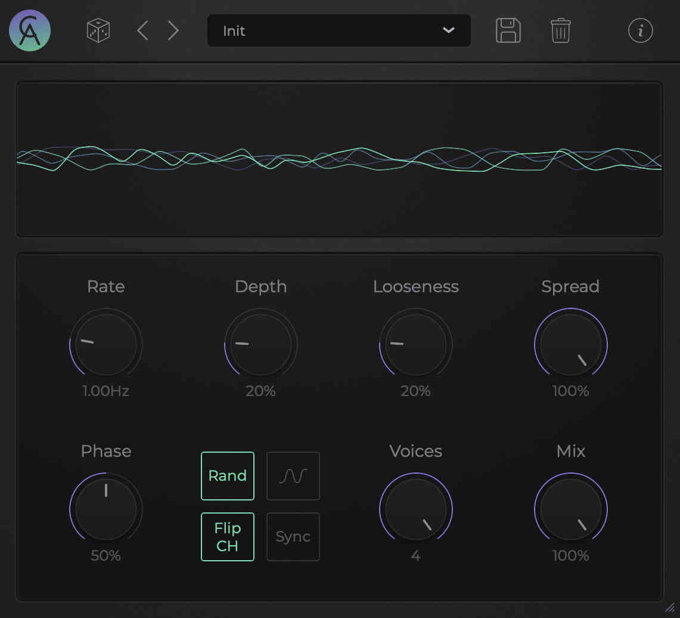
Task: Go to the next preset
Action: click(x=173, y=30)
